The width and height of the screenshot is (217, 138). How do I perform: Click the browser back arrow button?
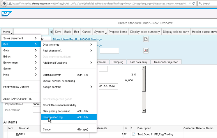click(x=4, y=3)
